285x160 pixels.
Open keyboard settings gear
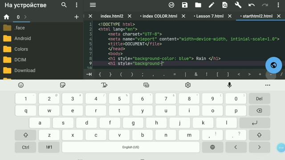(x=188, y=85)
